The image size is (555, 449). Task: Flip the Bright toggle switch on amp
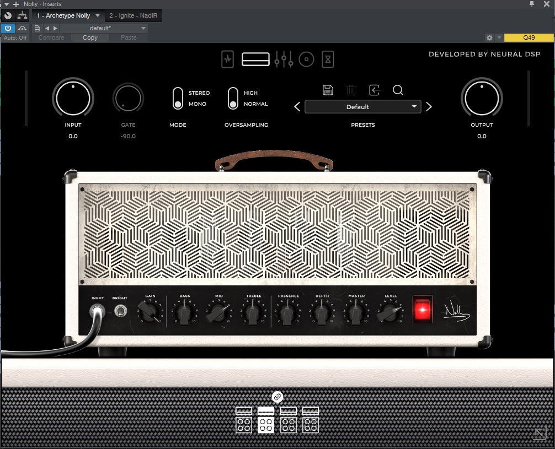(x=121, y=311)
